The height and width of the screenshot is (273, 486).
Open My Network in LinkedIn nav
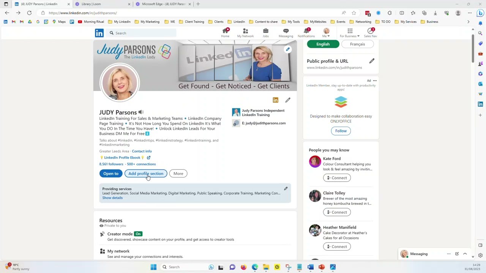point(245,33)
